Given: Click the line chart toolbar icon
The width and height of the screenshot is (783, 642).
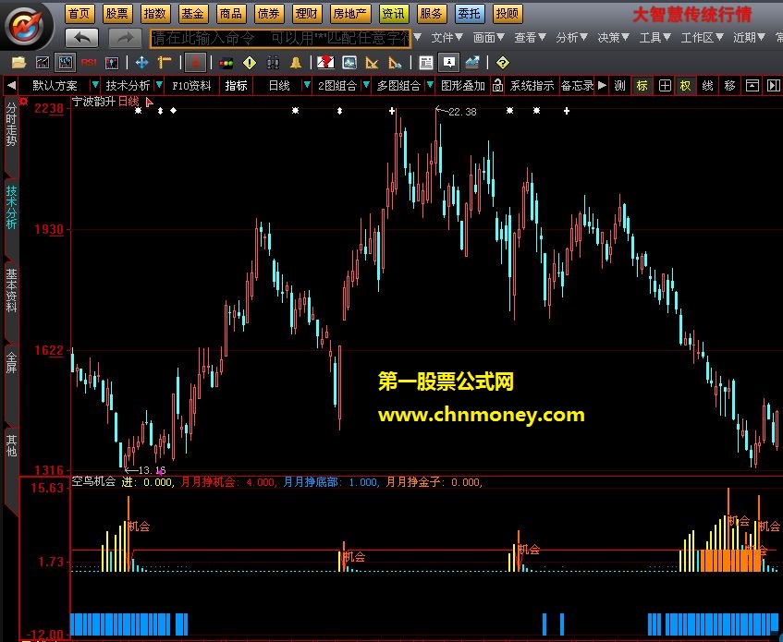Looking at the screenshot, I should point(43,63).
